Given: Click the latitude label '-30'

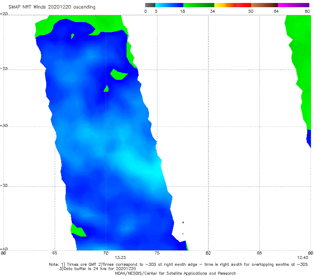Looking at the screenshot, I should 4,125.
